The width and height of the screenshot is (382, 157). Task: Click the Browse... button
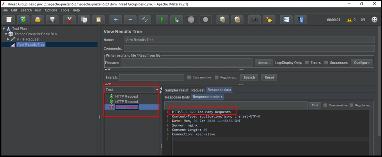(264, 62)
